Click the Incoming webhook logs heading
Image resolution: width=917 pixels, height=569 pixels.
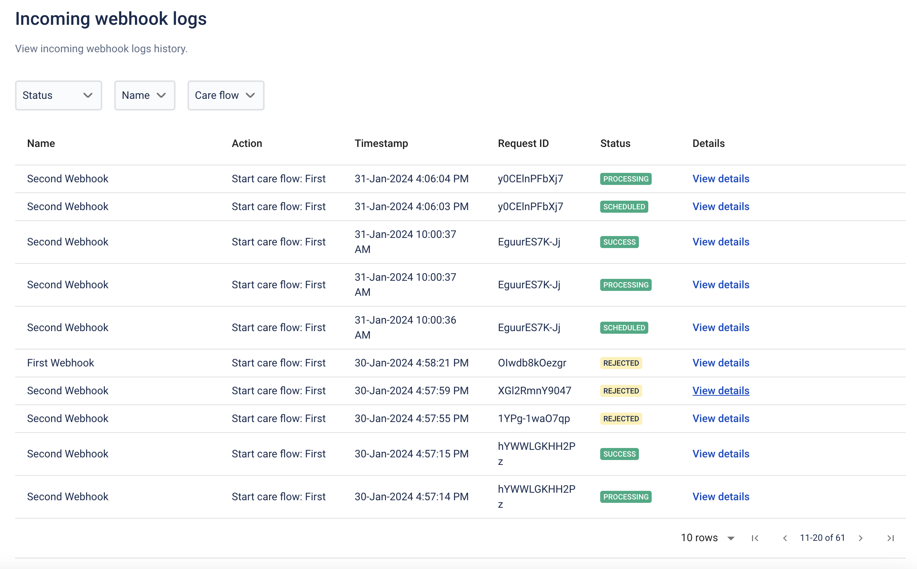[111, 19]
